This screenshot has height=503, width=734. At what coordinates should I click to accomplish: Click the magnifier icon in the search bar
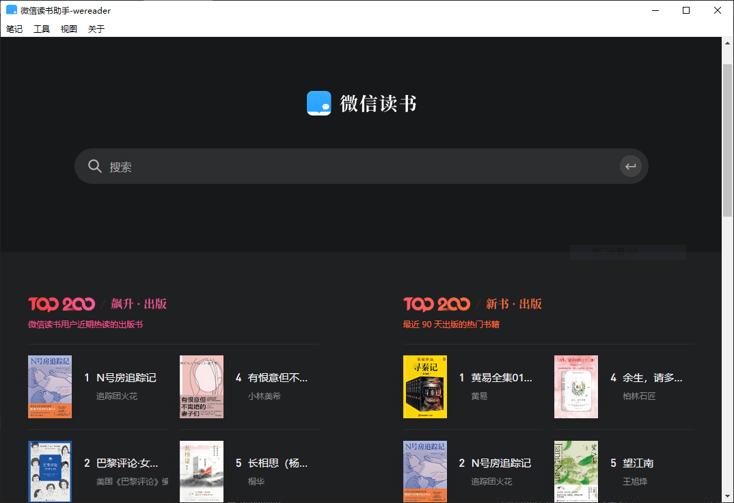(95, 165)
